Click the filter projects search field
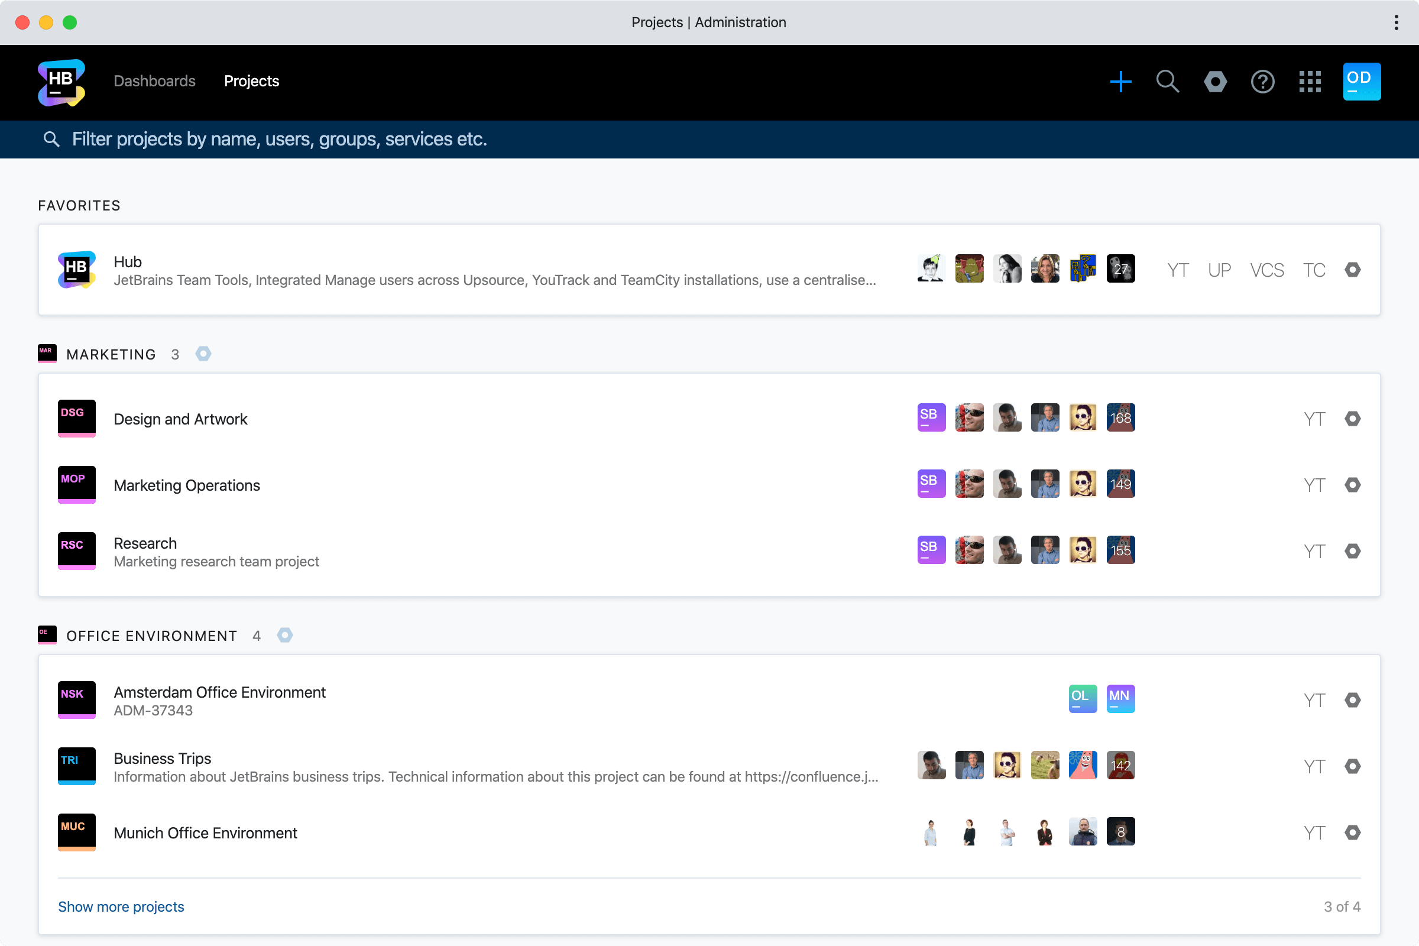This screenshot has height=946, width=1419. click(x=710, y=140)
